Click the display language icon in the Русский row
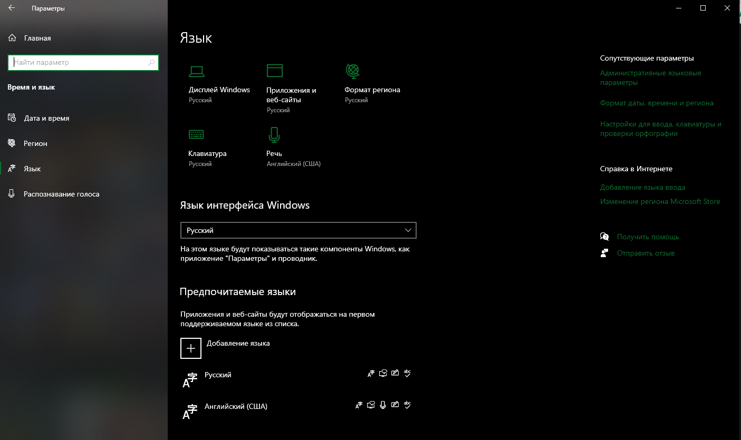 [371, 374]
